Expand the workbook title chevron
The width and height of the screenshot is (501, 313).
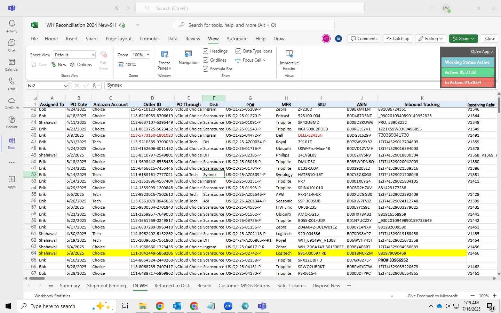click(x=138, y=25)
